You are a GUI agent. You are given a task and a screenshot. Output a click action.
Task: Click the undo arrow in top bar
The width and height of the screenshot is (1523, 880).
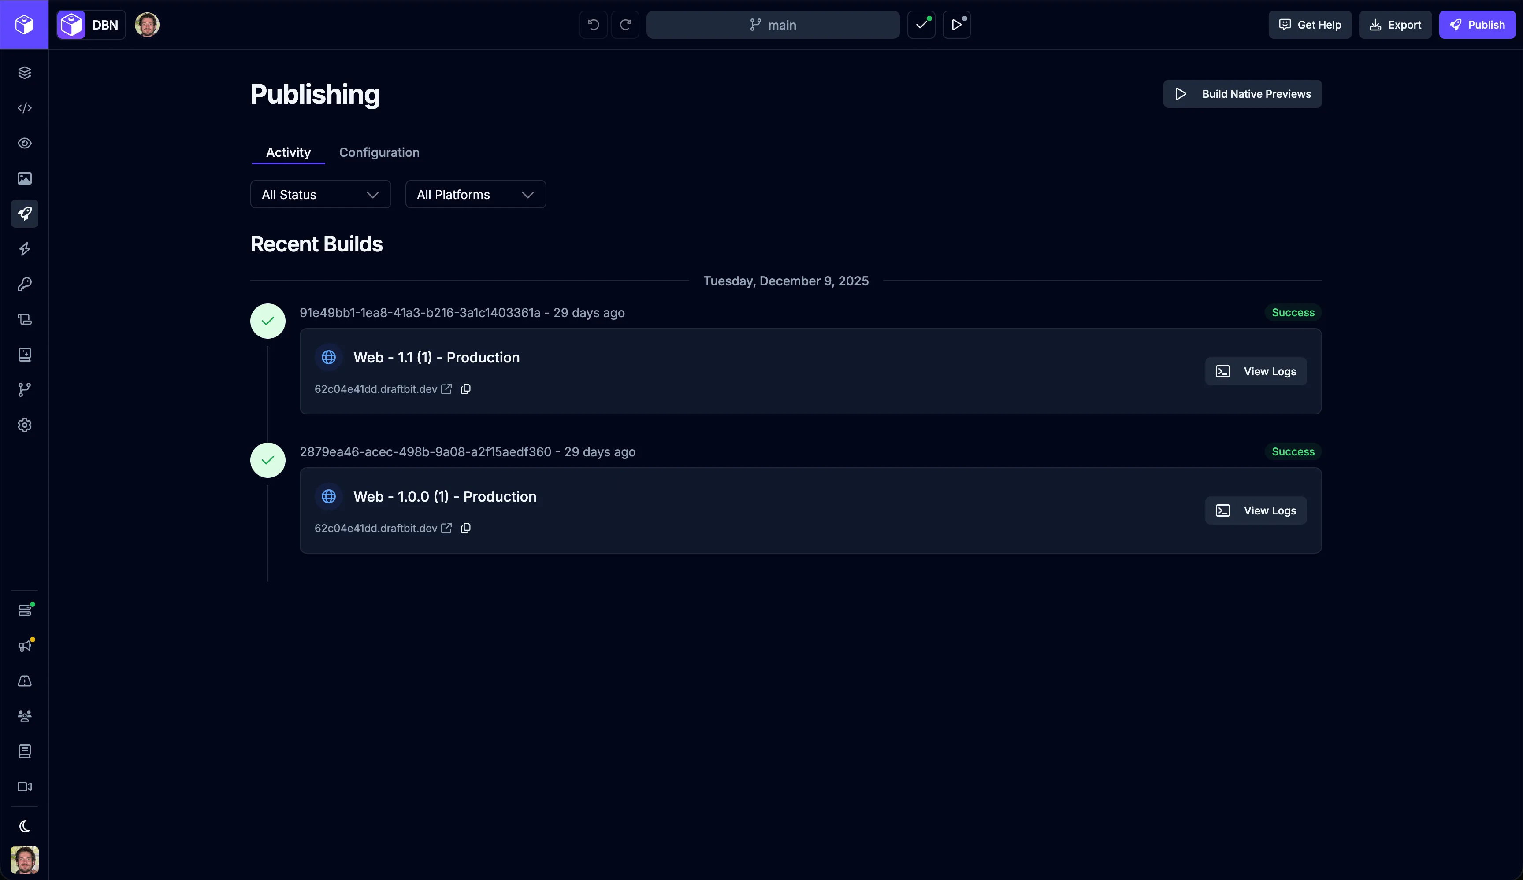point(593,25)
